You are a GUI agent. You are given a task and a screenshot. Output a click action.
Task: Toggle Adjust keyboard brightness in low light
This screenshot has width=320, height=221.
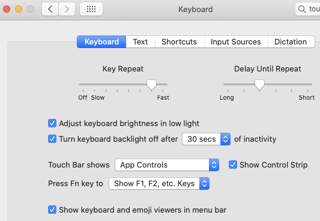[52, 124]
